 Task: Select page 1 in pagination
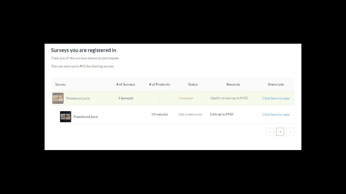[280, 132]
